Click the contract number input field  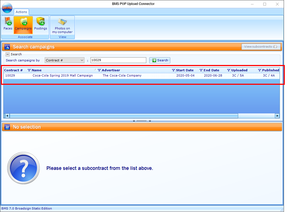click(118, 60)
